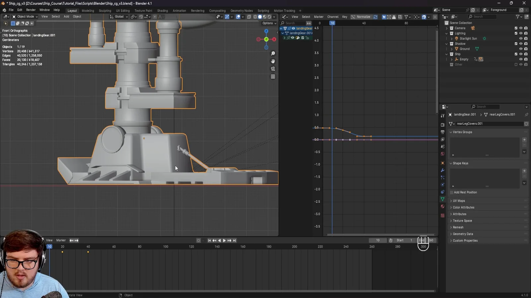Click the Options button in the viewport header
531x298 pixels.
269,23
